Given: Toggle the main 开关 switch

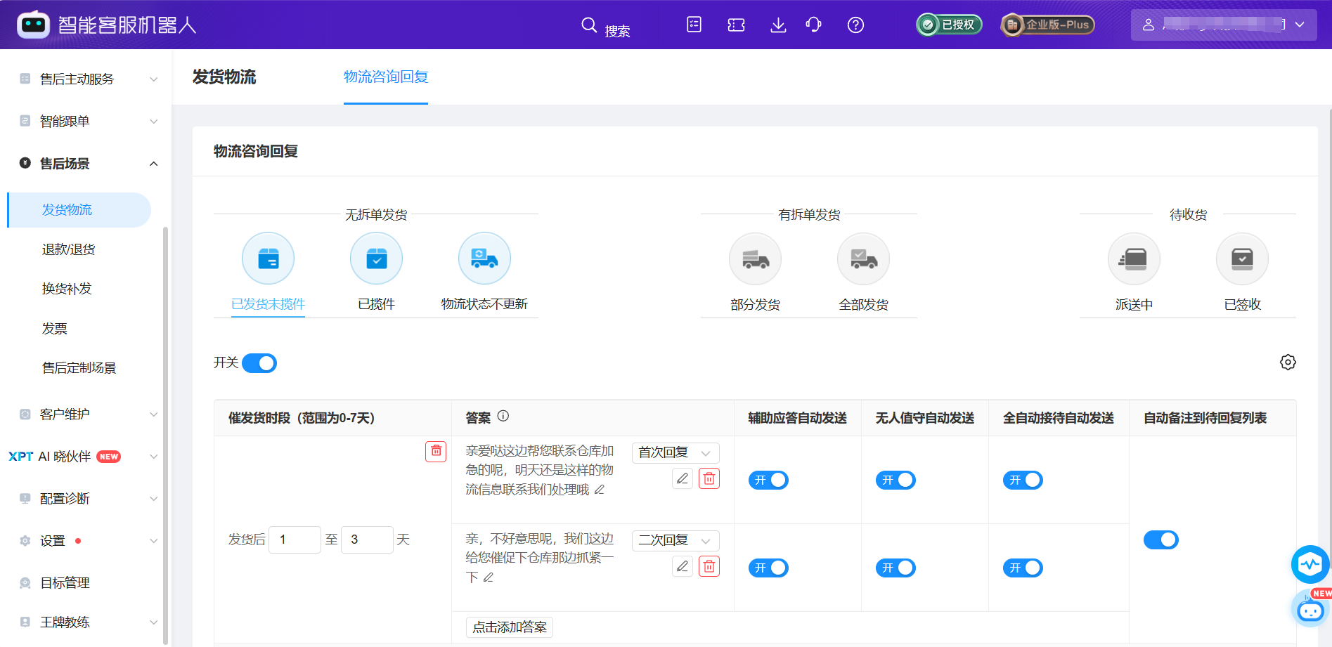Looking at the screenshot, I should click(259, 363).
